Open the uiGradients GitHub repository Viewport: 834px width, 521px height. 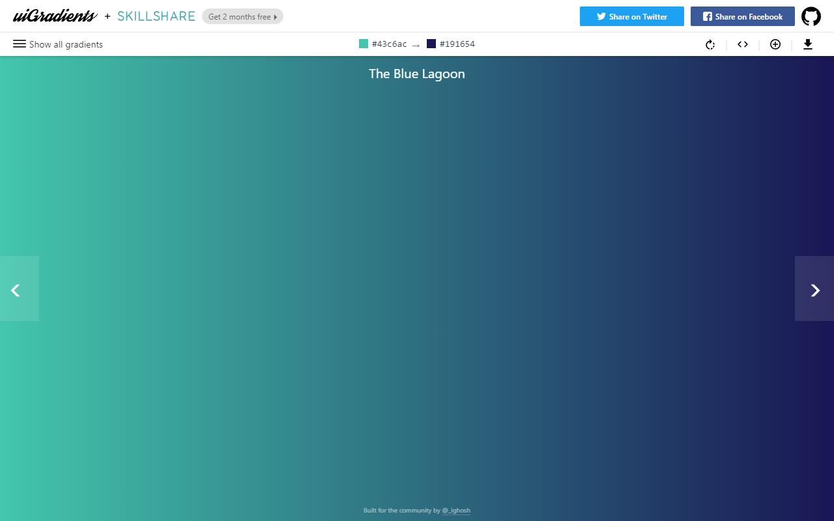click(811, 16)
